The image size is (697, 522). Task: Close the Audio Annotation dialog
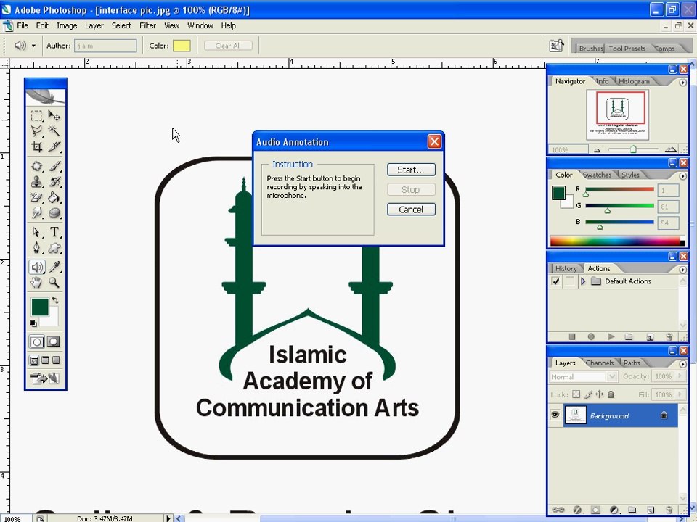coord(434,141)
